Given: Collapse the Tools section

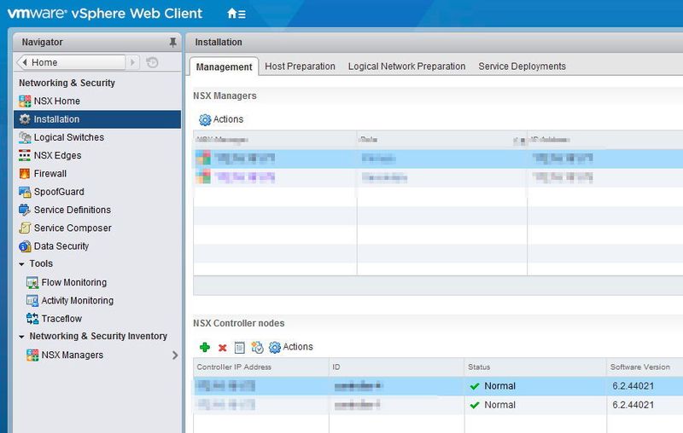Looking at the screenshot, I should [21, 264].
